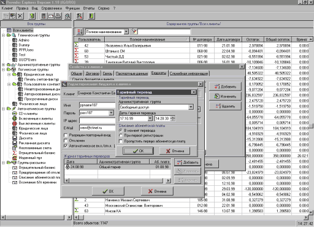Collapse the Логические группы tree node
314x227 pixels.
(x=3, y=69)
